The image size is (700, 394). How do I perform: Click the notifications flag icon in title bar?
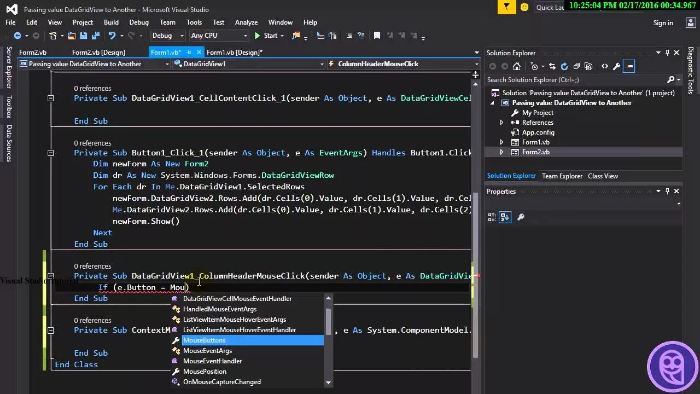coord(507,7)
